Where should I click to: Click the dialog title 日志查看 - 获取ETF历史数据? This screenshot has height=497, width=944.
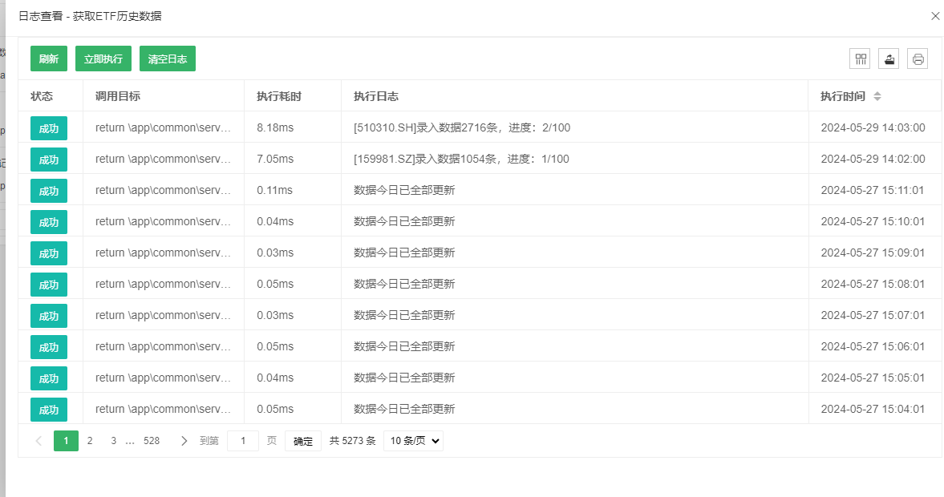[x=90, y=16]
